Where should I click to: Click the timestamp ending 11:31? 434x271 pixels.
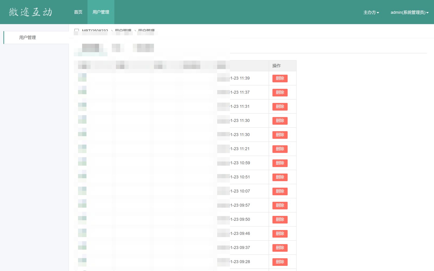pos(240,106)
